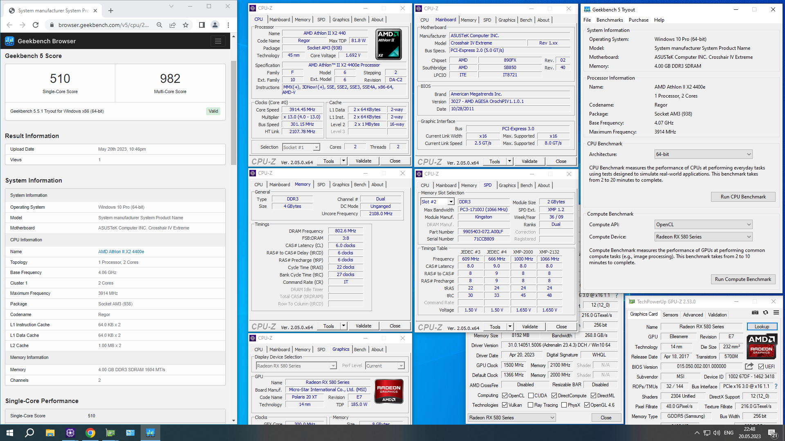785x441 pixels.
Task: Toggle DirectCompute checkbox in GPU-Z
Action: tap(554, 395)
